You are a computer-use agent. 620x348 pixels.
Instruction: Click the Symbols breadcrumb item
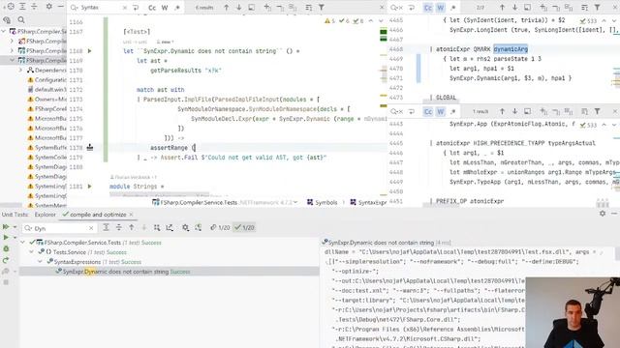(323, 202)
